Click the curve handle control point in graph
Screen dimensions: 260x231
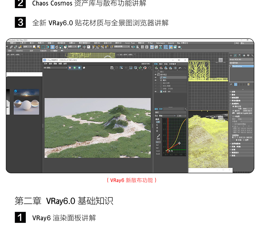click(179, 143)
